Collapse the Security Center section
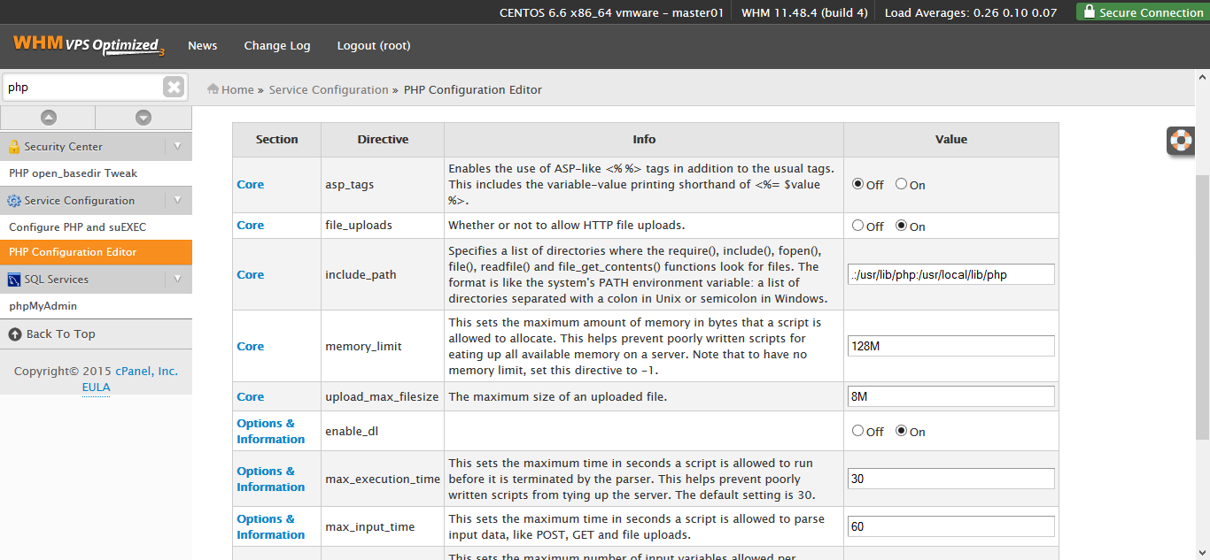 click(178, 147)
